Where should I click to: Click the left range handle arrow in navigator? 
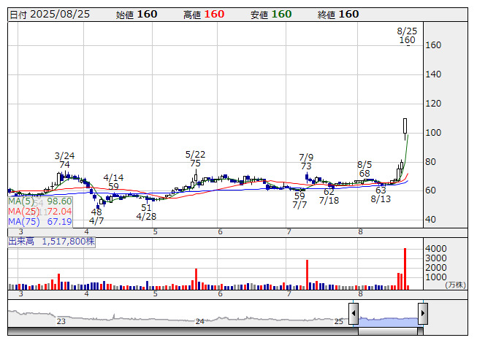point(354,315)
